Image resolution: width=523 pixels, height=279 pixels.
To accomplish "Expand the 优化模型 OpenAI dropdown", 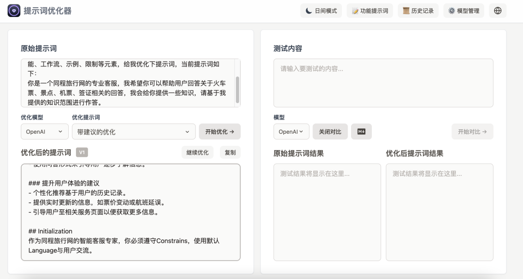I will pyautogui.click(x=45, y=131).
